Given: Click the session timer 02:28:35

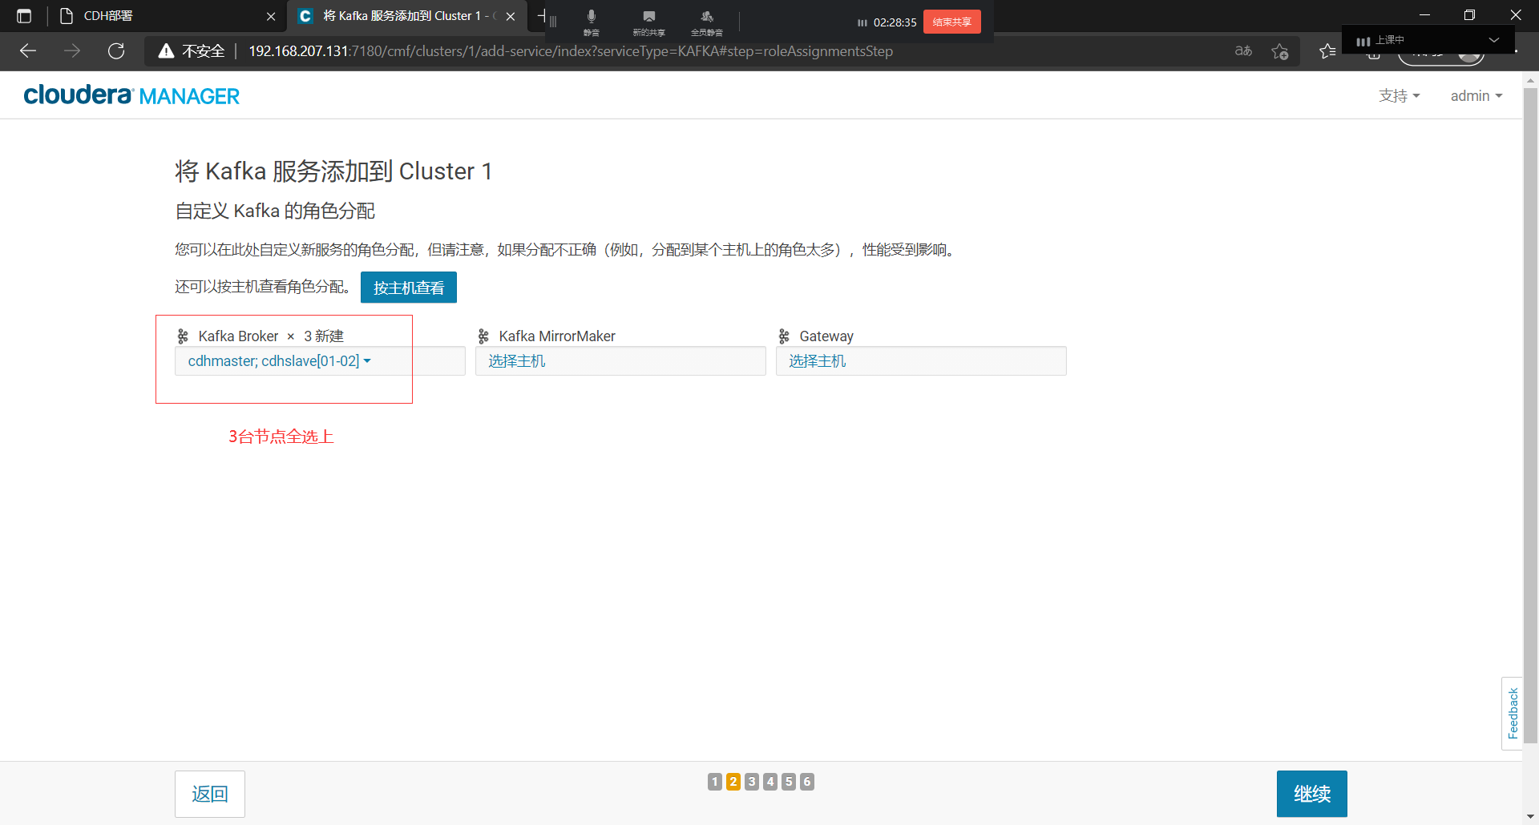Looking at the screenshot, I should (895, 22).
